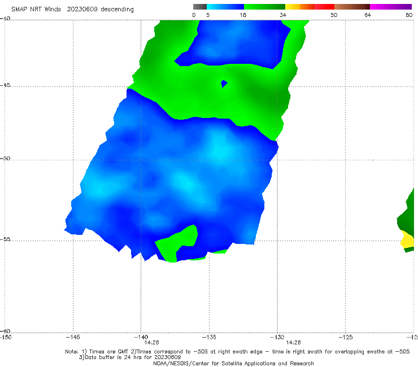Pick the brown segment of the color bar

(x=352, y=7)
